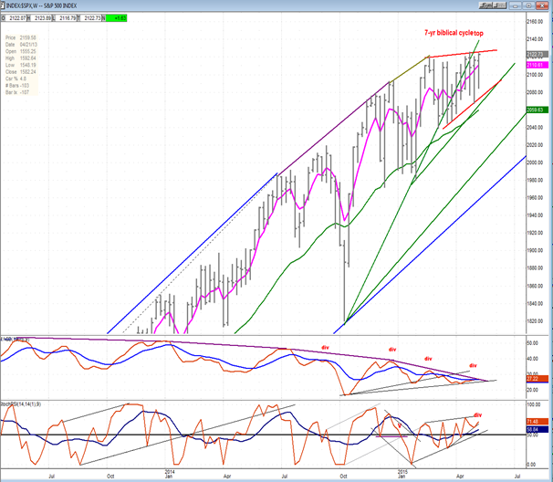The height and width of the screenshot is (482, 553).
Task: Minimize the SPX chart window
Action: (516, 5)
